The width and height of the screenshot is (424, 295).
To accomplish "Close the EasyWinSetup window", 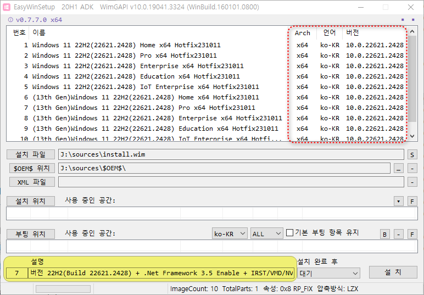I will point(411,7).
